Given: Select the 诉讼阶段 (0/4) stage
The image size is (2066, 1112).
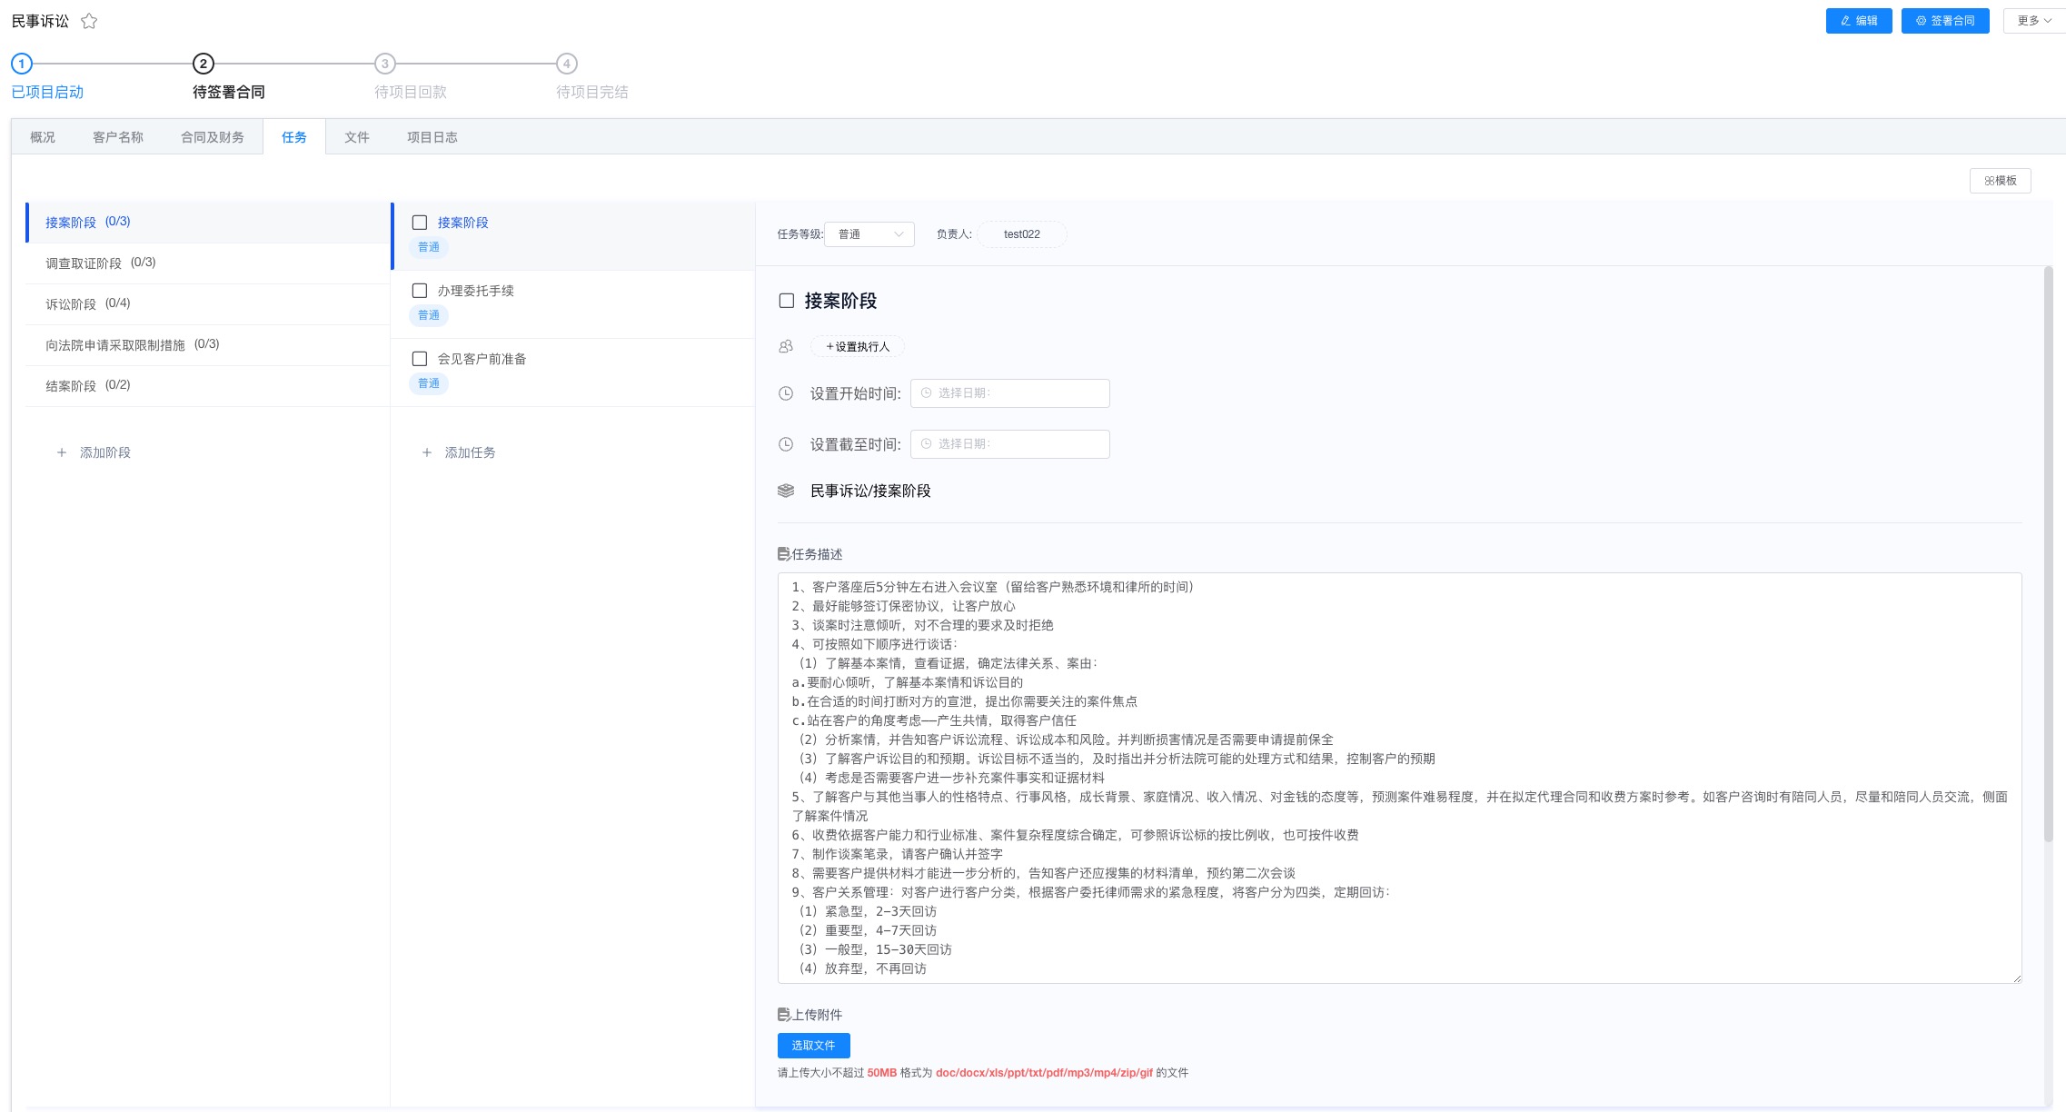Looking at the screenshot, I should [88, 303].
